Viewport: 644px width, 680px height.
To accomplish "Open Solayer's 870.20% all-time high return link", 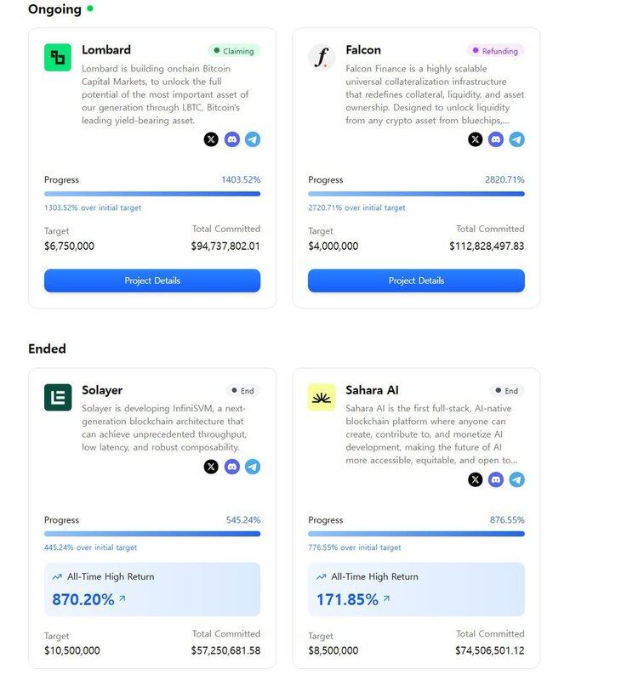I will click(x=89, y=599).
